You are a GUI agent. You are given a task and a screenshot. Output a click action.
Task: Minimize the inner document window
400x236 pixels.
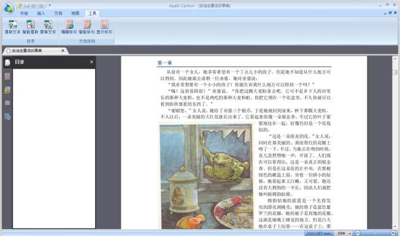coord(385,13)
